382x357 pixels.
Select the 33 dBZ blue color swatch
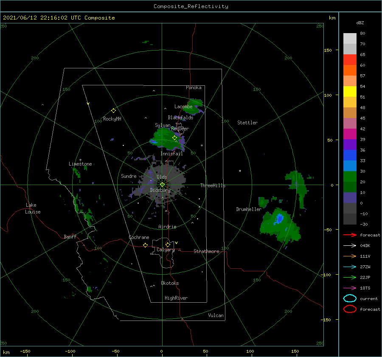coord(350,155)
